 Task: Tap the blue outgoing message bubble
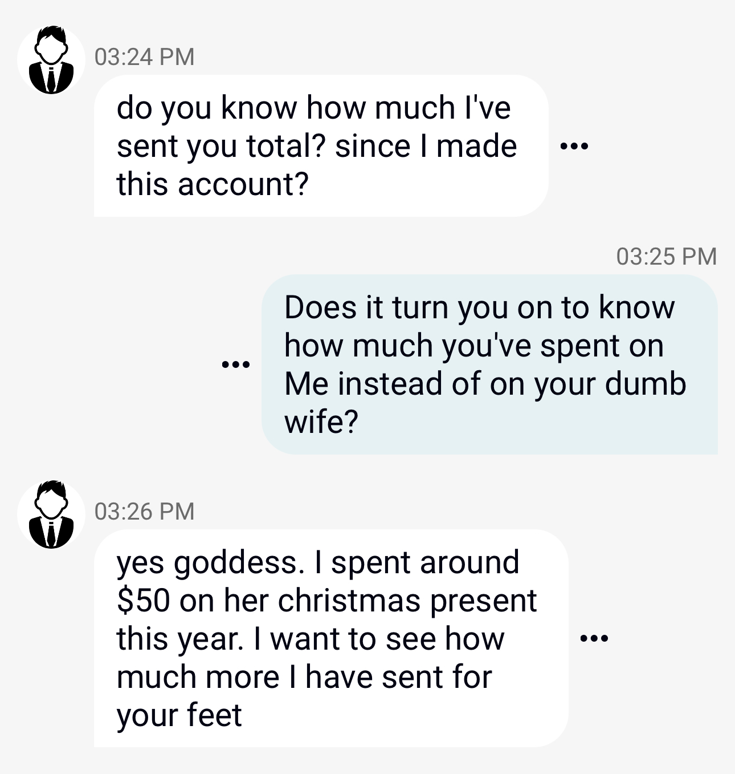pyautogui.click(x=489, y=364)
